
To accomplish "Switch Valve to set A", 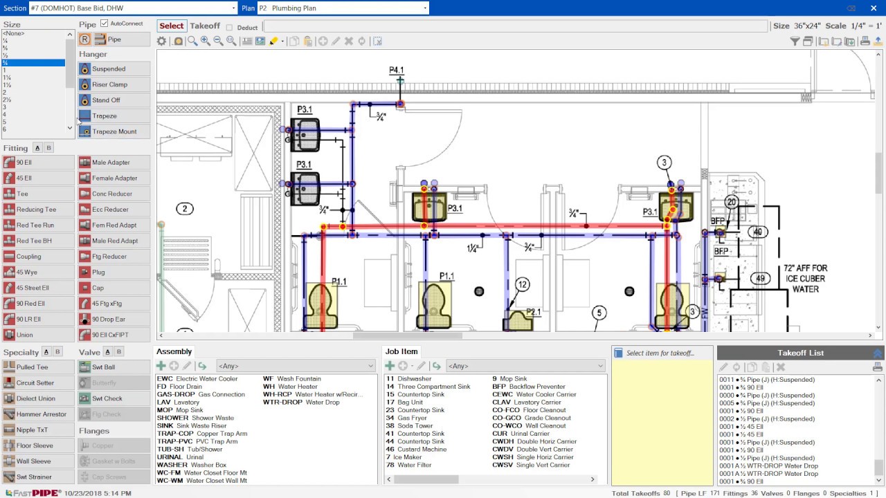I will point(108,352).
